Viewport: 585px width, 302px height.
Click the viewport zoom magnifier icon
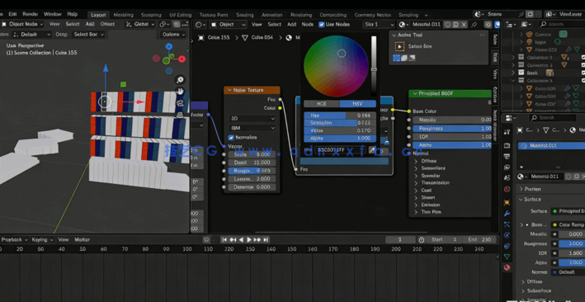[180, 80]
